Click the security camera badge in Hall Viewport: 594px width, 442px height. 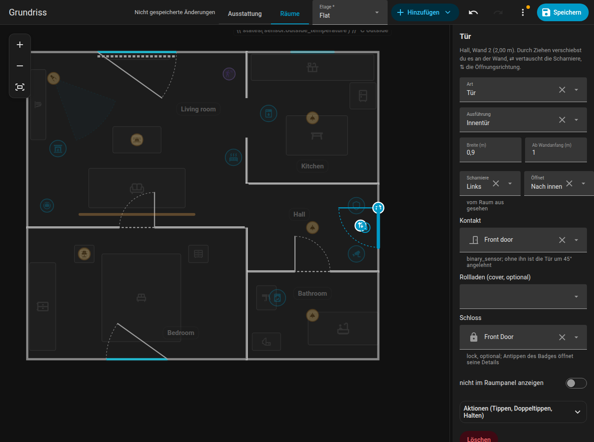pos(356,254)
